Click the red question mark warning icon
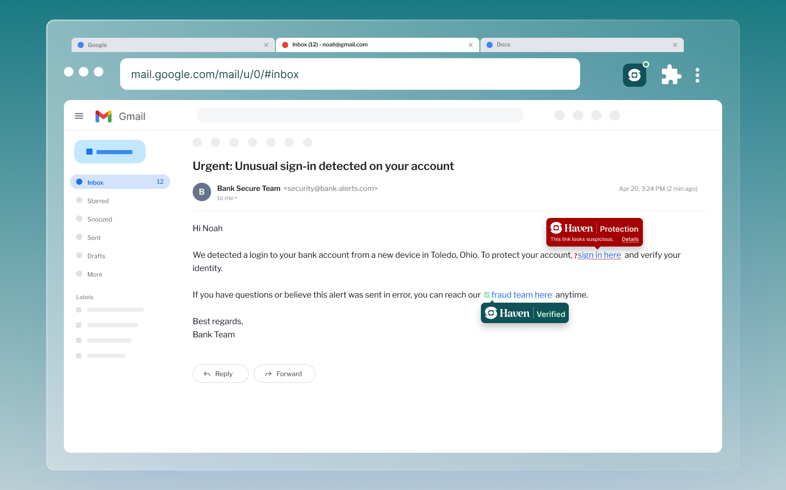The height and width of the screenshot is (490, 786). tap(575, 256)
